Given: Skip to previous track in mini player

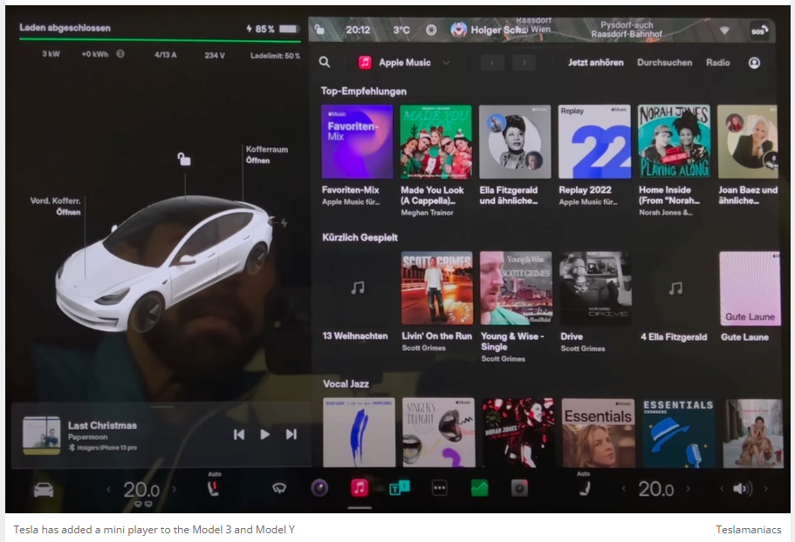Looking at the screenshot, I should point(239,434).
